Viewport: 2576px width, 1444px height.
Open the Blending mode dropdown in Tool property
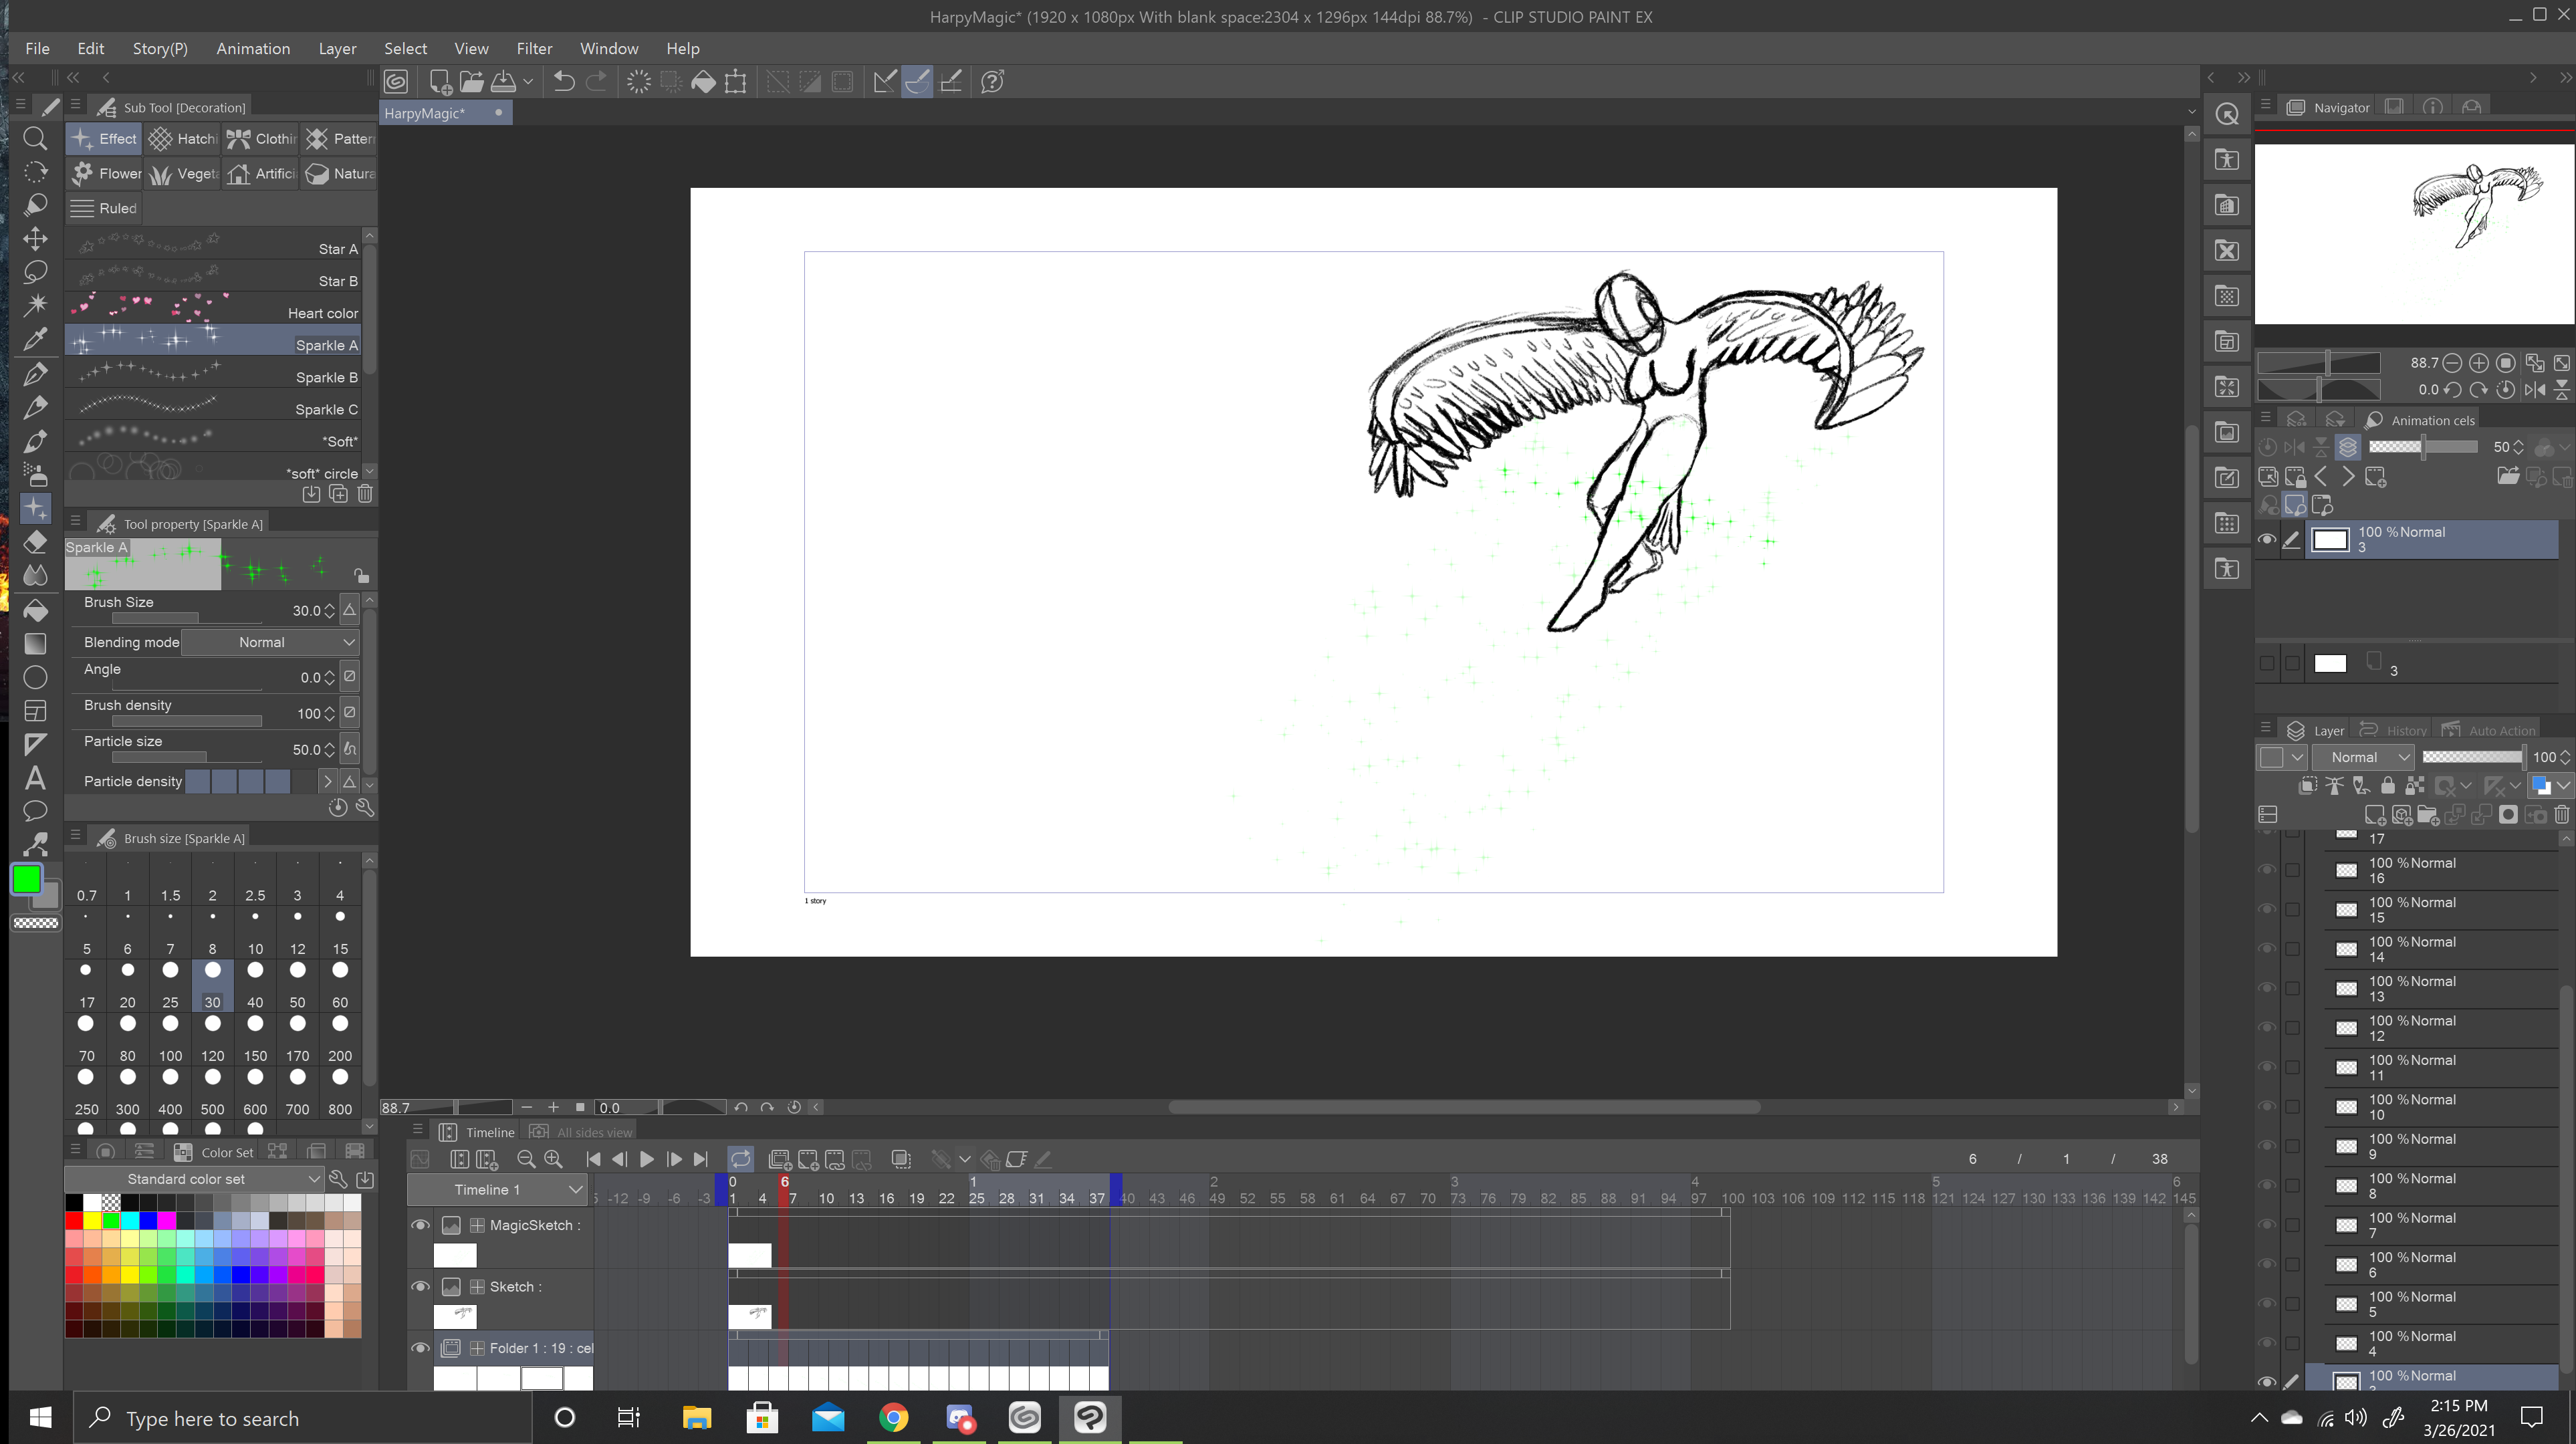[270, 642]
